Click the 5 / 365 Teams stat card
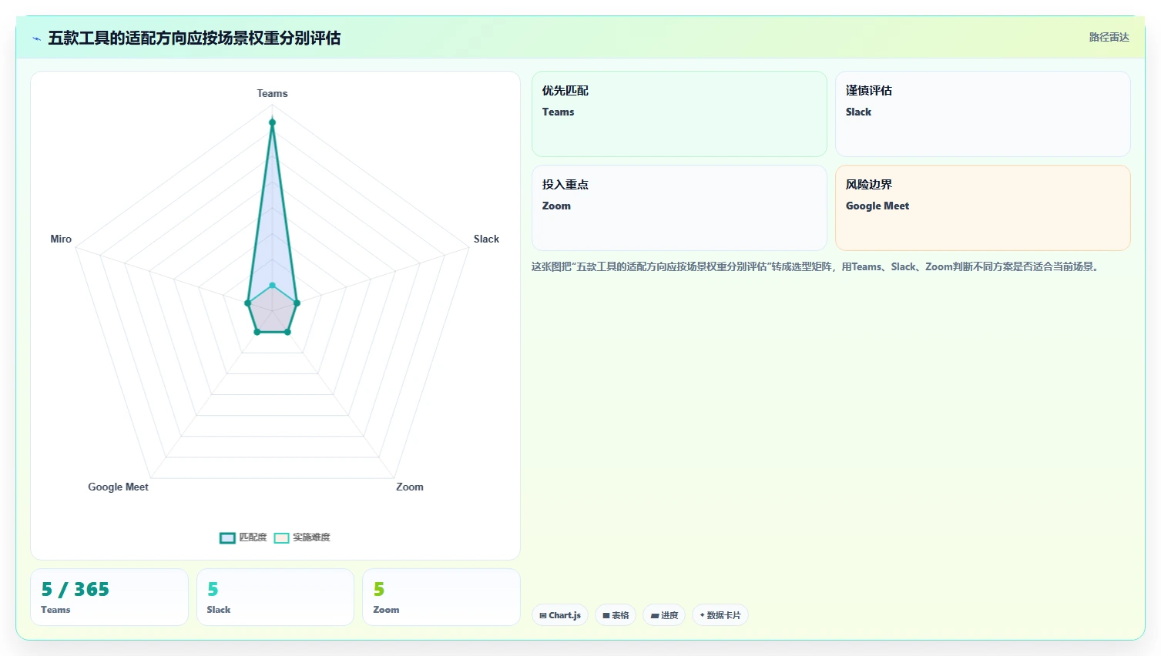Screen dimensions: 1161x656 tap(109, 597)
